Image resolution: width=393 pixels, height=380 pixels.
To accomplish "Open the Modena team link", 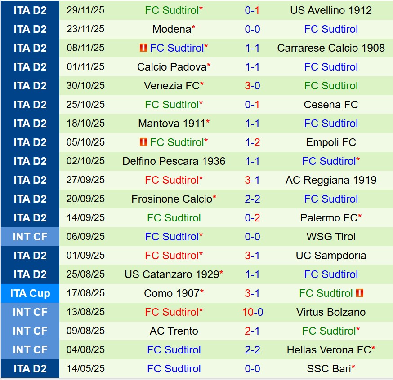I will (172, 29).
